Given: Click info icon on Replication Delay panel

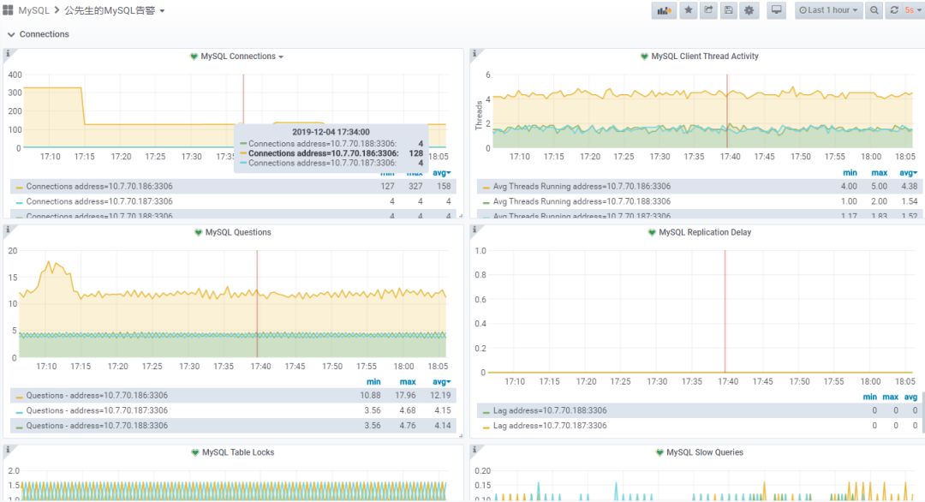Looking at the screenshot, I should [x=474, y=230].
